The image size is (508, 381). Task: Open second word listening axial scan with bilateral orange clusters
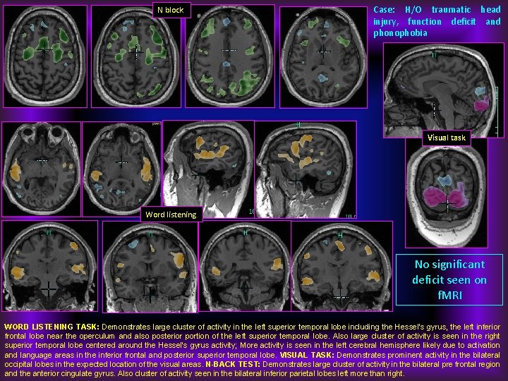pos(121,169)
